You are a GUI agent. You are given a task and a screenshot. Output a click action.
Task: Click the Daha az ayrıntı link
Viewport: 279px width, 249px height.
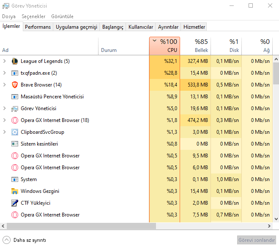coord(30,240)
